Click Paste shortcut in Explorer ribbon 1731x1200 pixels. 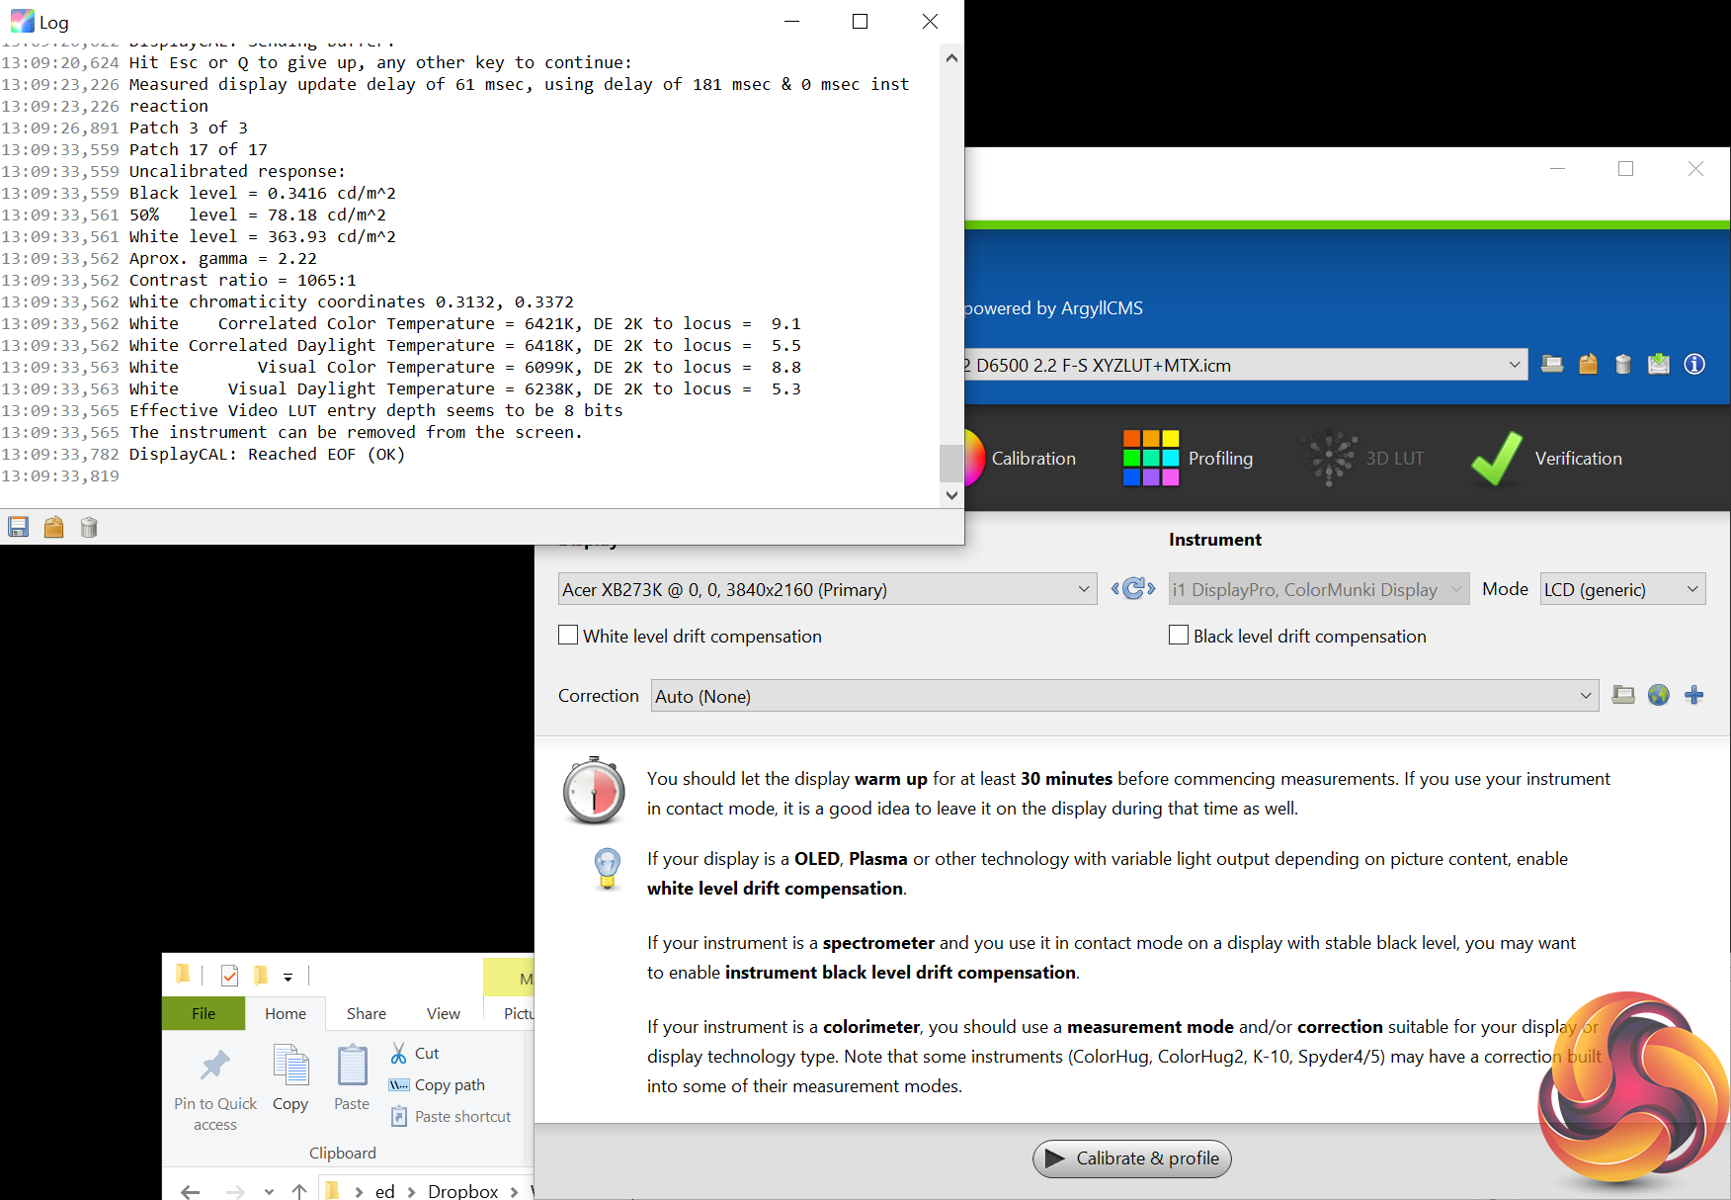coord(451,1117)
